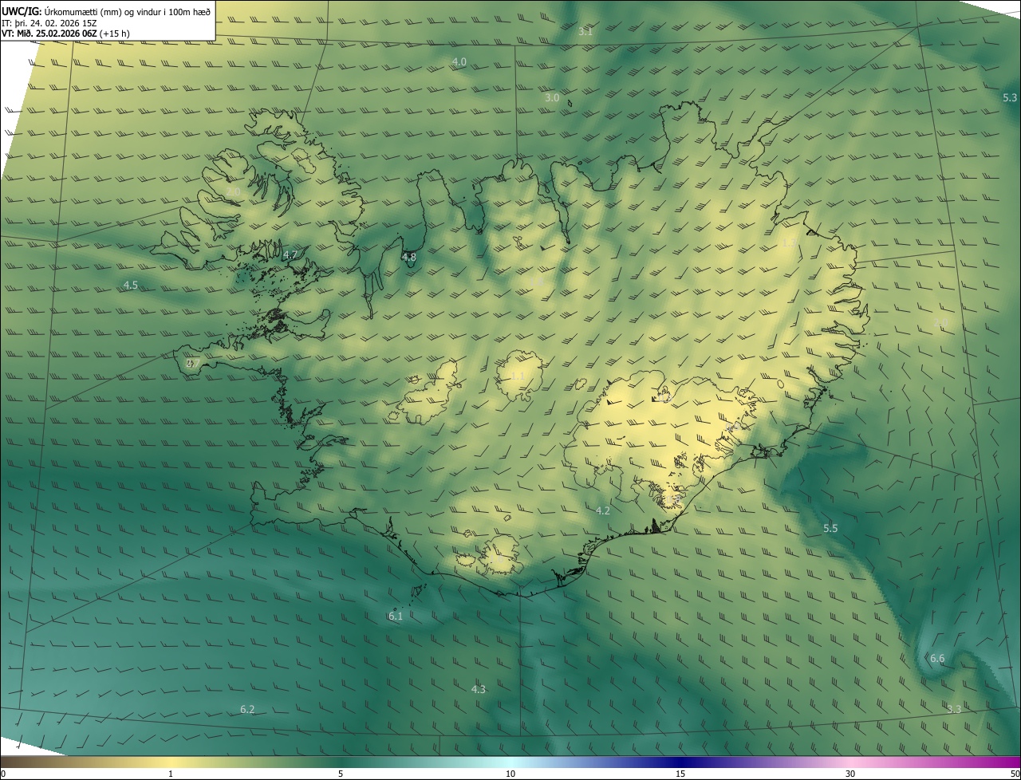Click the initial time line 'IT: þri. 24. 02. 2026 15Z'
Viewport: 1021px width, 780px height.
(x=49, y=22)
